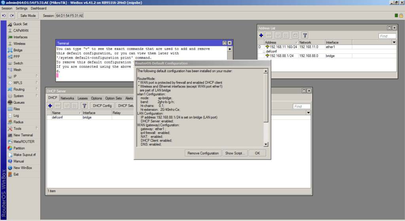The height and width of the screenshot is (221, 405).
Task: Click the Undo arrow in toolbar
Action: point(4,15)
